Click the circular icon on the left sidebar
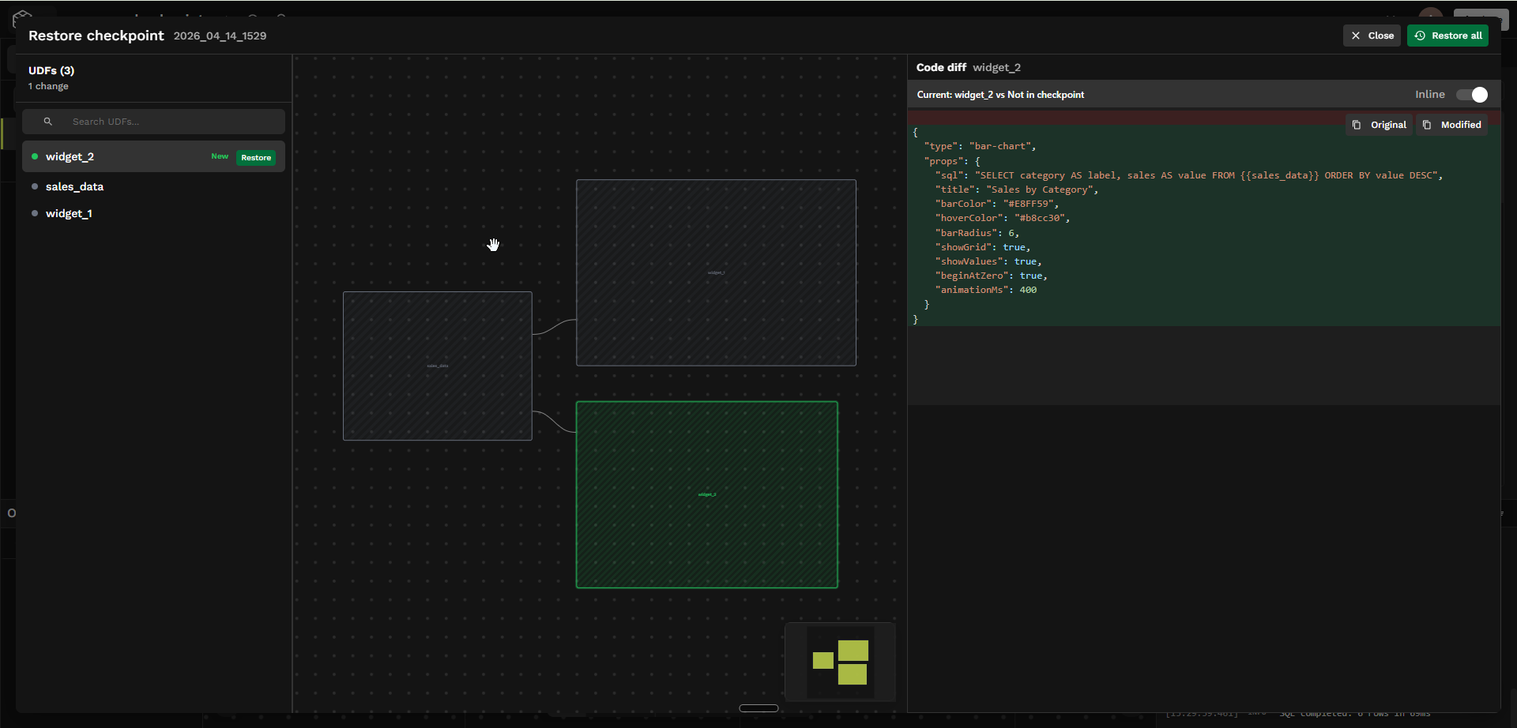 tap(11, 512)
